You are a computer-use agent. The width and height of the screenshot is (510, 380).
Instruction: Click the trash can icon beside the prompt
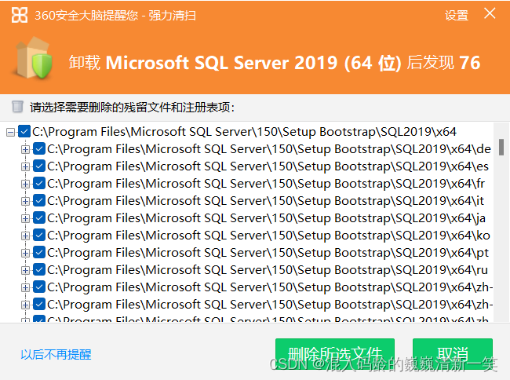tap(17, 107)
